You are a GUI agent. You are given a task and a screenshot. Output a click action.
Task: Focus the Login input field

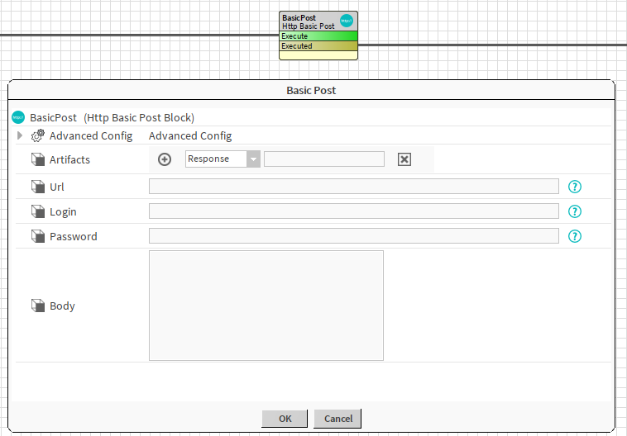coord(353,211)
